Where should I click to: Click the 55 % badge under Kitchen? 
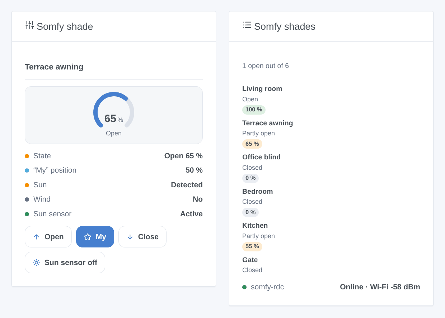252,246
